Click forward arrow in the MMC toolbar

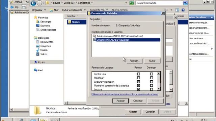coord(17,7)
